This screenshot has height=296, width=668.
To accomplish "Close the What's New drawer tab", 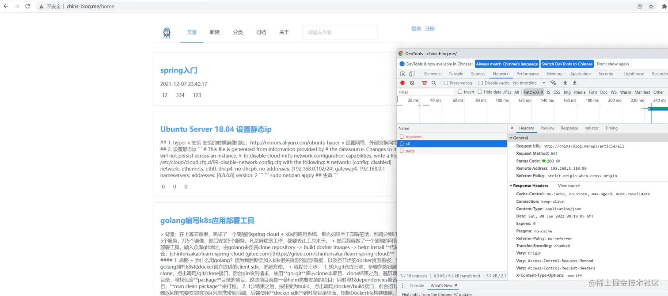I will click(x=456, y=285).
